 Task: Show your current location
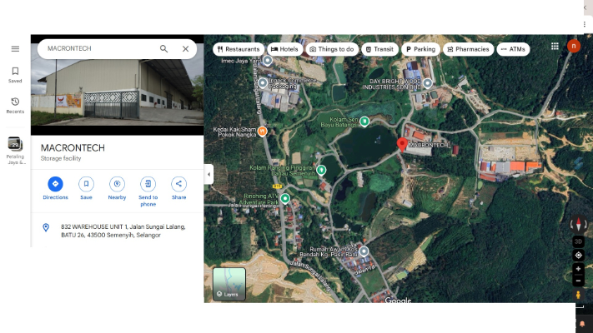tap(578, 256)
